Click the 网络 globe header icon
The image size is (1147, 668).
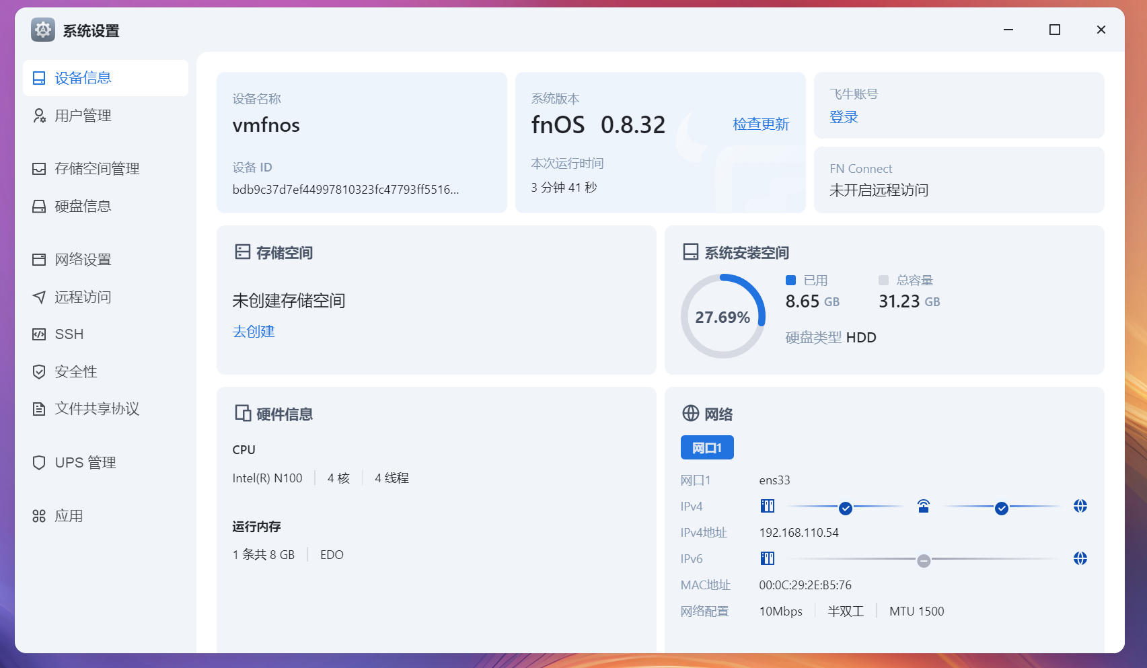pos(690,413)
